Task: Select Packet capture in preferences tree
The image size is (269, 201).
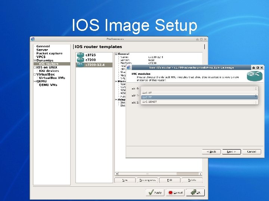Action: tap(49, 53)
